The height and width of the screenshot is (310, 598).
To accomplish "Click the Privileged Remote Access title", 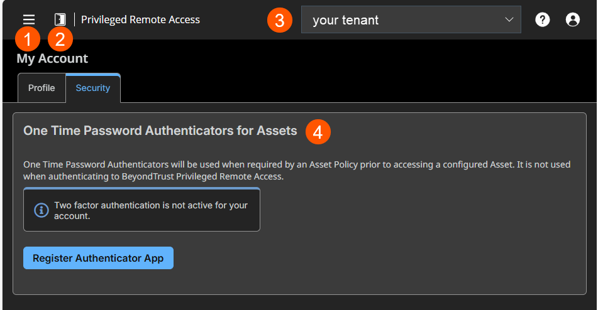I will coord(140,20).
